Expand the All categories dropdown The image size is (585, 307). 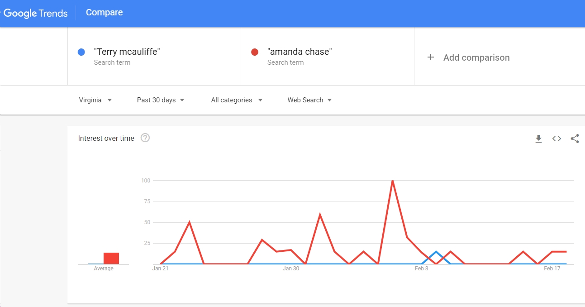coord(237,100)
